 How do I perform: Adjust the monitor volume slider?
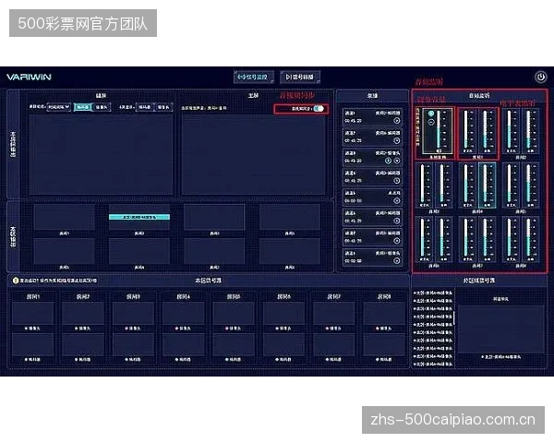coord(440,129)
